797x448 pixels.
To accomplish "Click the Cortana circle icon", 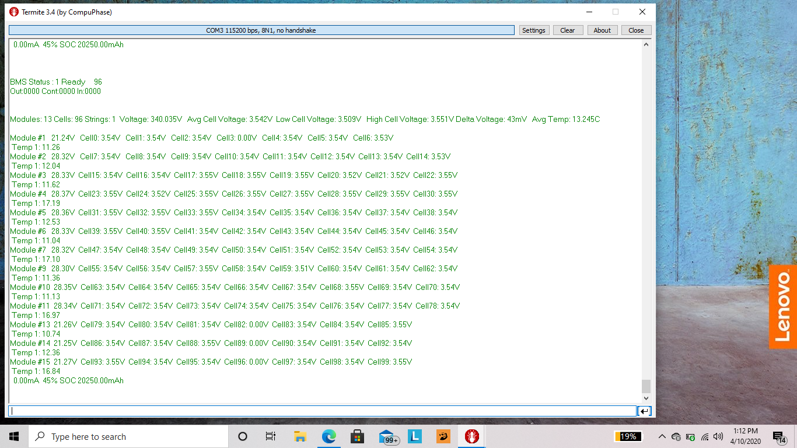I will (243, 436).
